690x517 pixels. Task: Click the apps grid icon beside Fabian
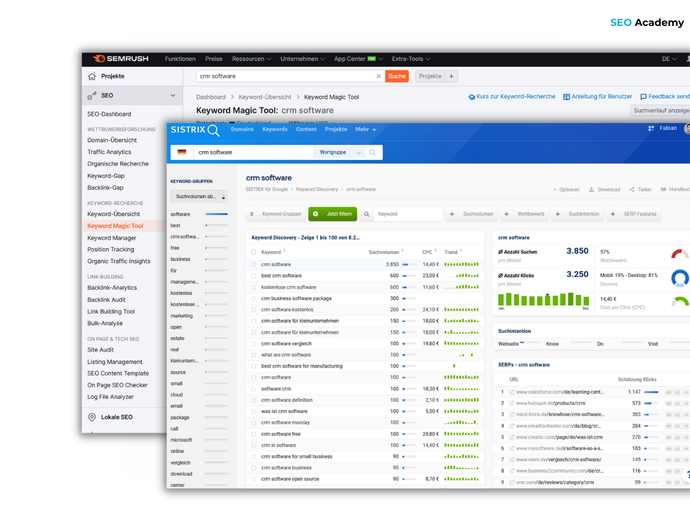pyautogui.click(x=652, y=128)
